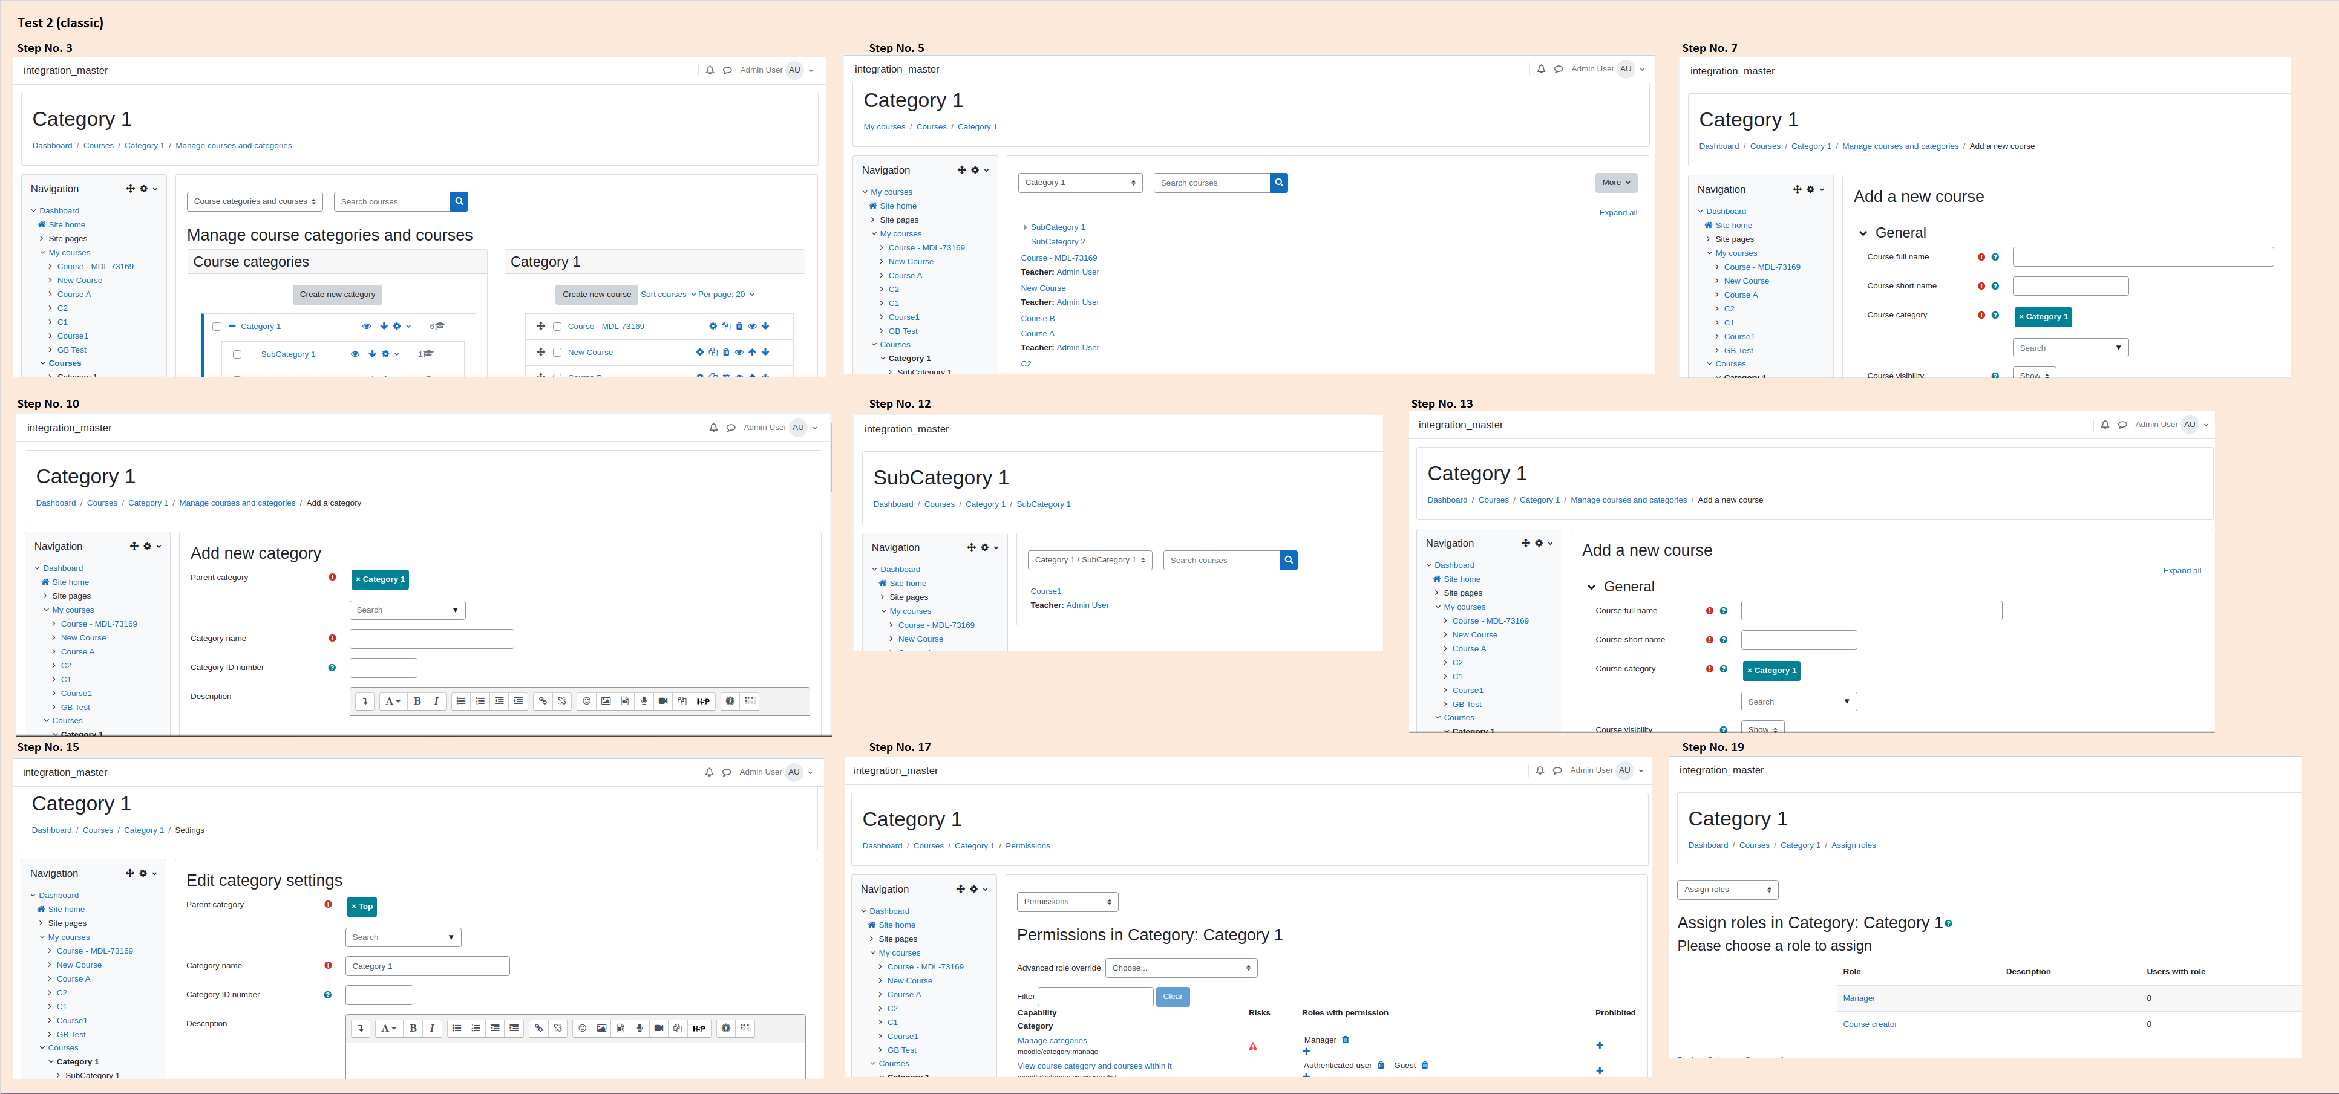Screen dimensions: 2339x1094
Task: Click Create new category button in Step 3
Action: click(338, 294)
